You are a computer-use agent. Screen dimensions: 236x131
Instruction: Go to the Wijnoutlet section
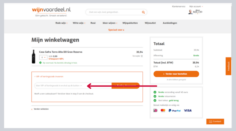(150, 23)
